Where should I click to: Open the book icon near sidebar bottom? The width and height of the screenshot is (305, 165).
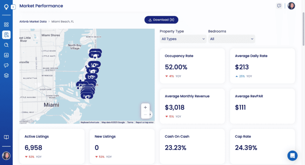pos(6,138)
